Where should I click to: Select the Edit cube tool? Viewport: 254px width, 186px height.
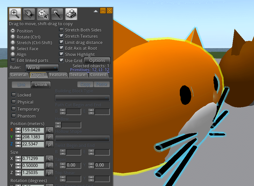(43, 14)
